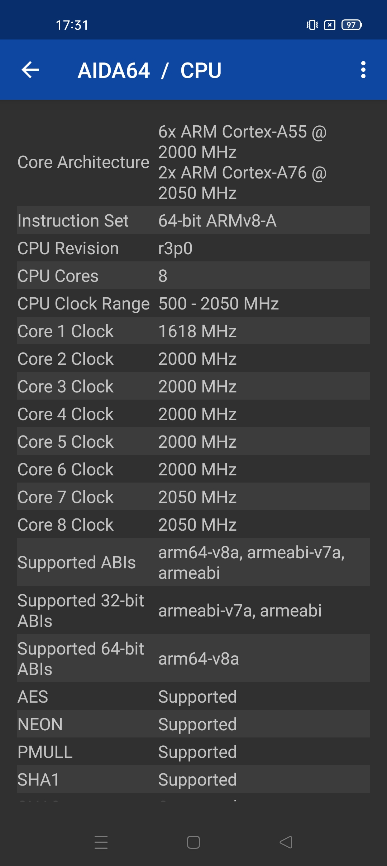Select the CPU Cores row

[x=193, y=275]
